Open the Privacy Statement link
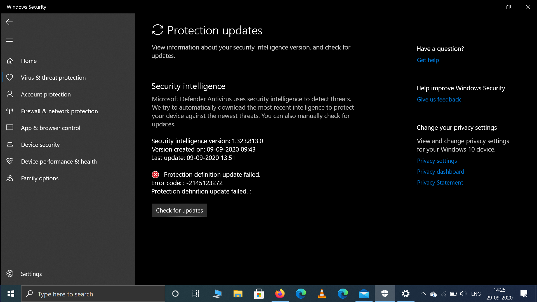 click(440, 182)
